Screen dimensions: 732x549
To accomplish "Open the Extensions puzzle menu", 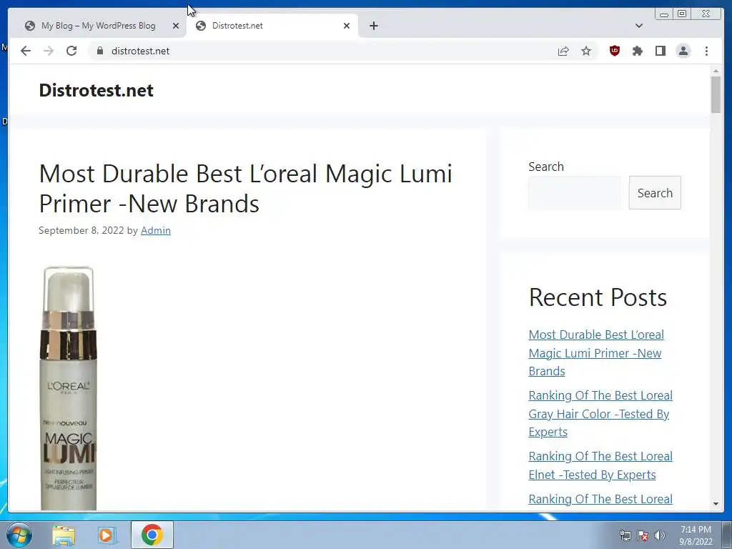I will (638, 51).
